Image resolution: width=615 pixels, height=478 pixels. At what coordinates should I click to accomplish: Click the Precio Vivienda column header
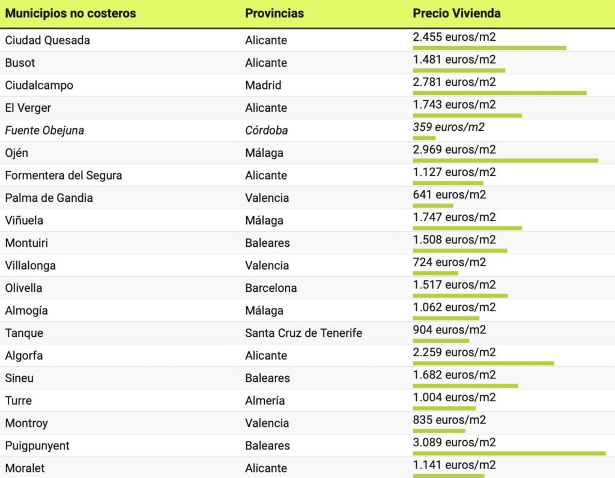pos(456,13)
